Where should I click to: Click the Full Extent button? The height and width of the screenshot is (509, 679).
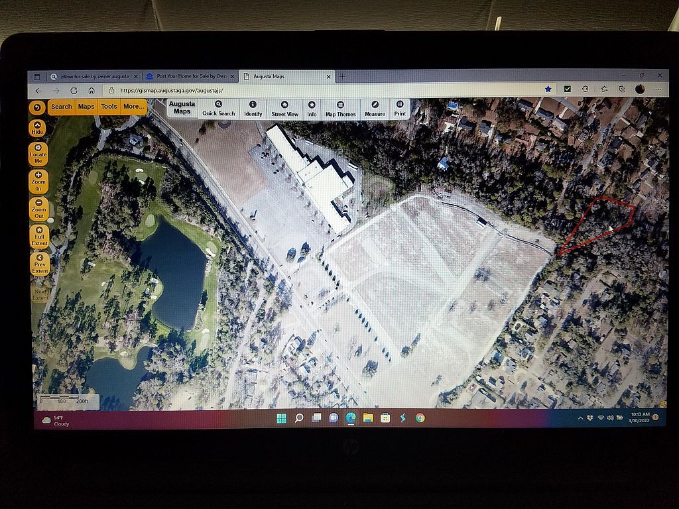tap(39, 236)
